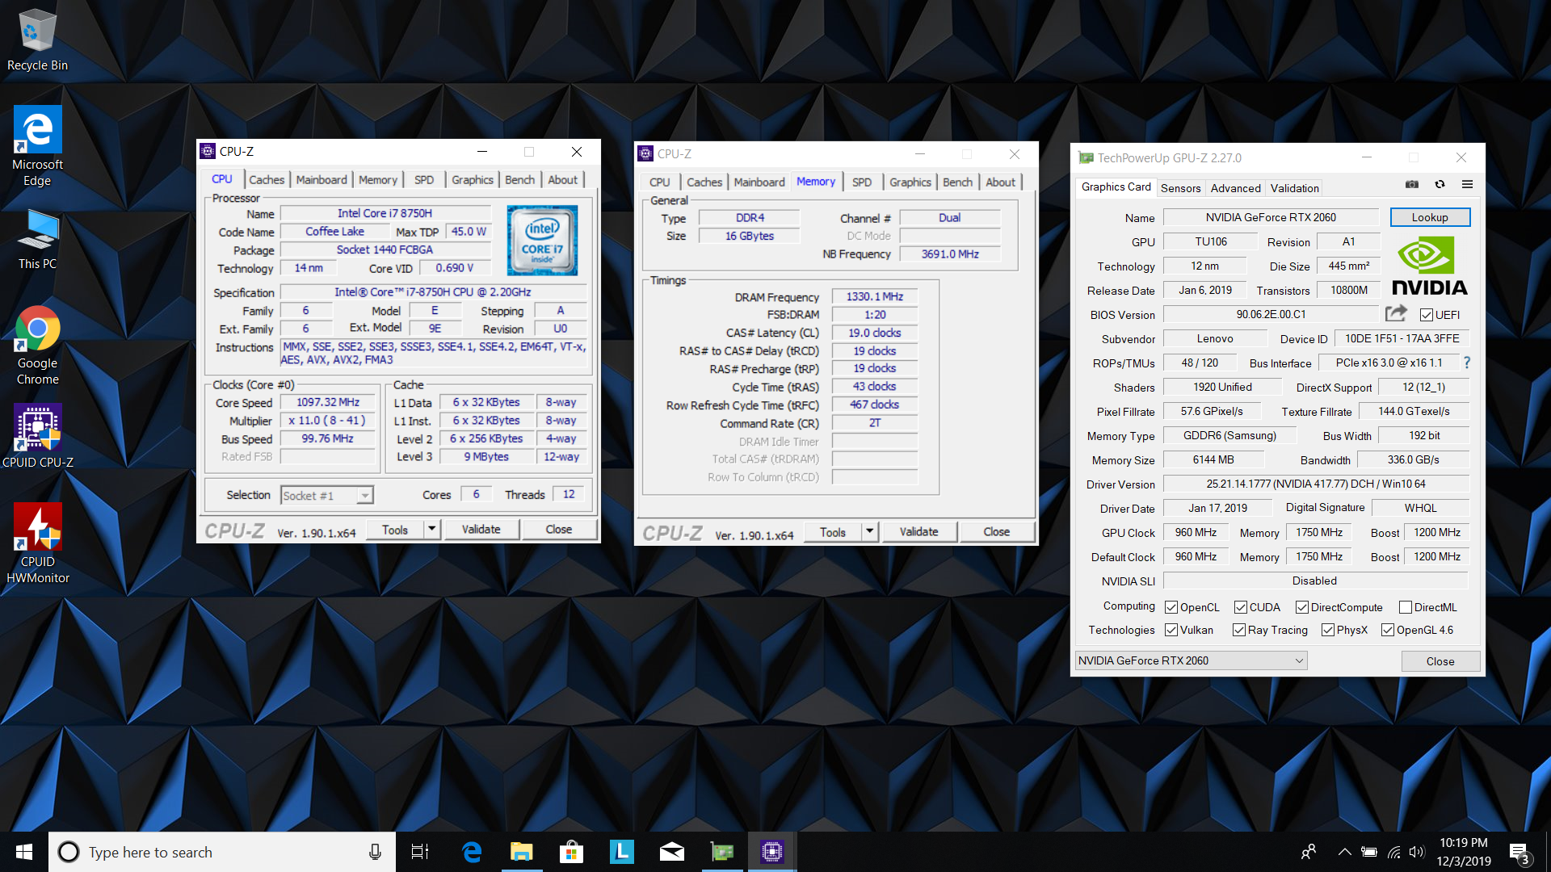Select This PC desktop icon

point(37,240)
